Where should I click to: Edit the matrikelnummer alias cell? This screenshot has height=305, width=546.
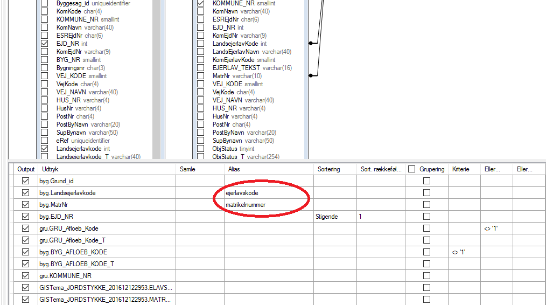[x=269, y=205]
